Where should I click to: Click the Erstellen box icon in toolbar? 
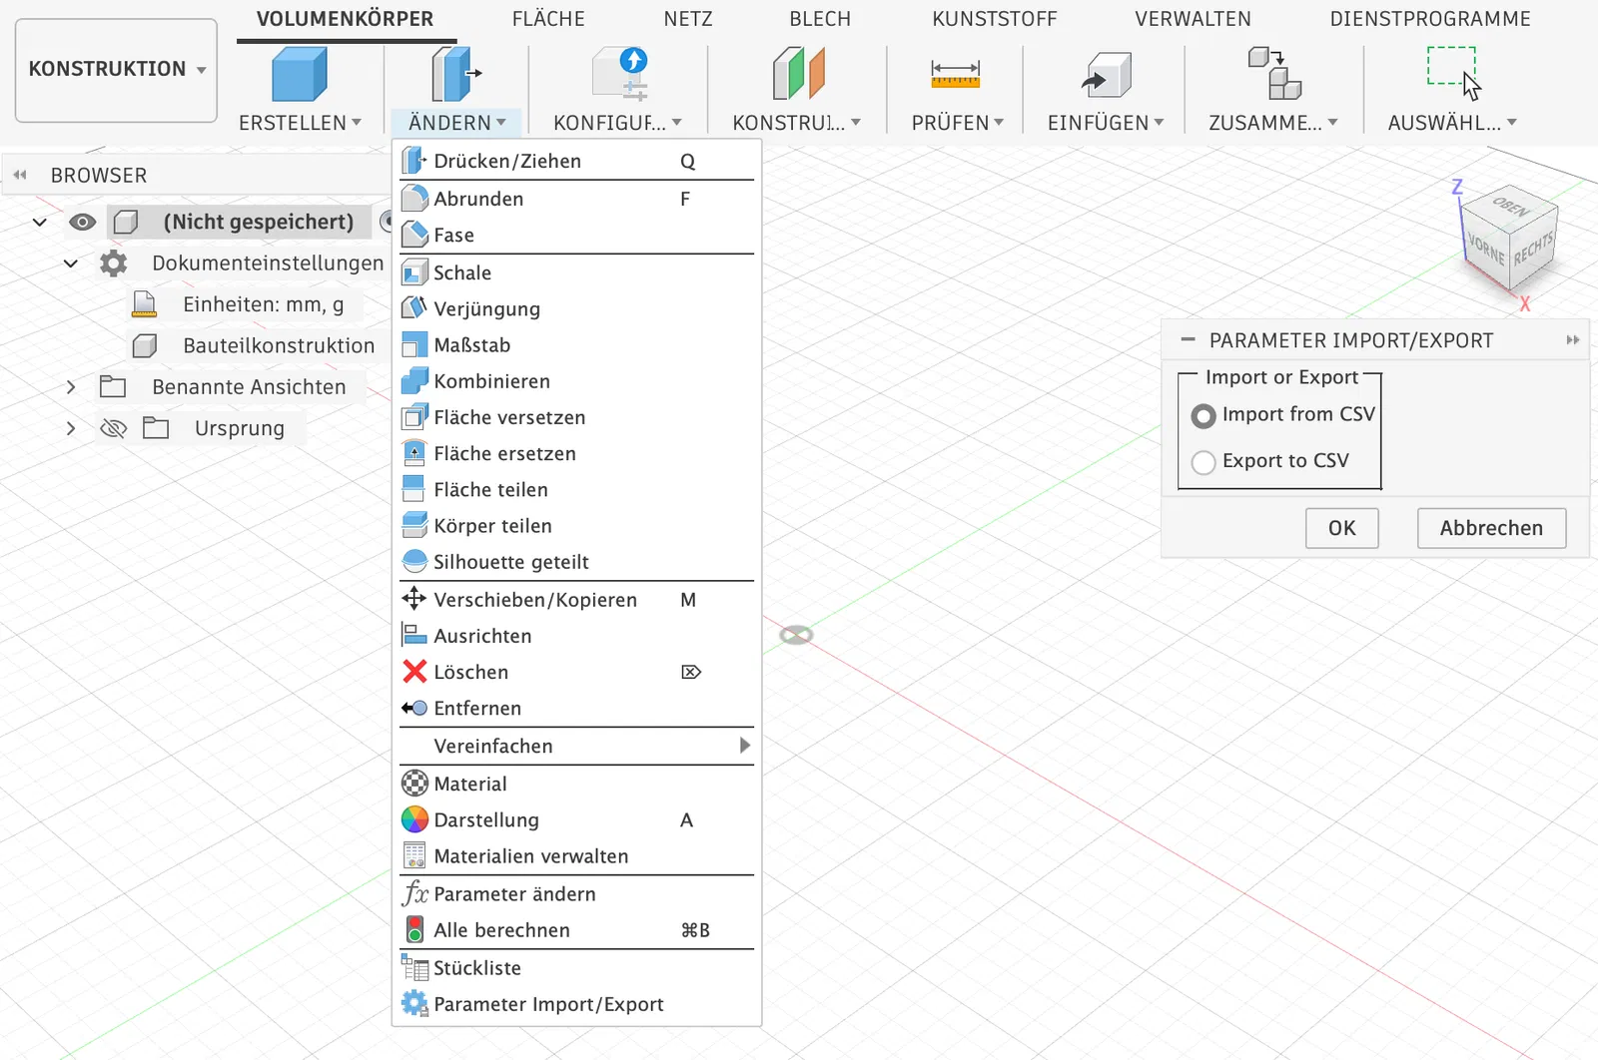pos(300,74)
